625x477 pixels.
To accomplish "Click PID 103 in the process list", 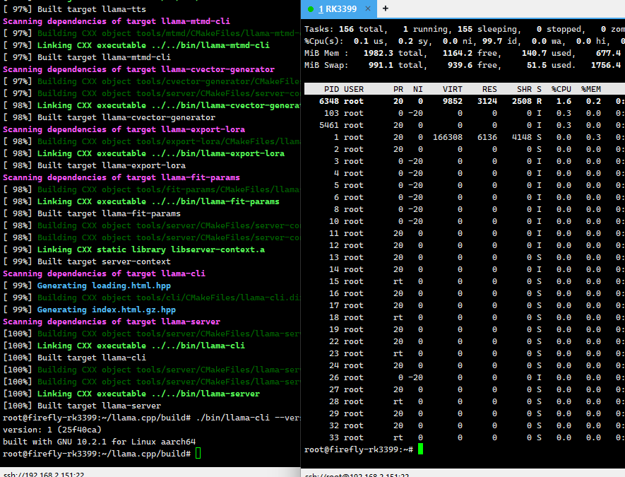I will [332, 113].
